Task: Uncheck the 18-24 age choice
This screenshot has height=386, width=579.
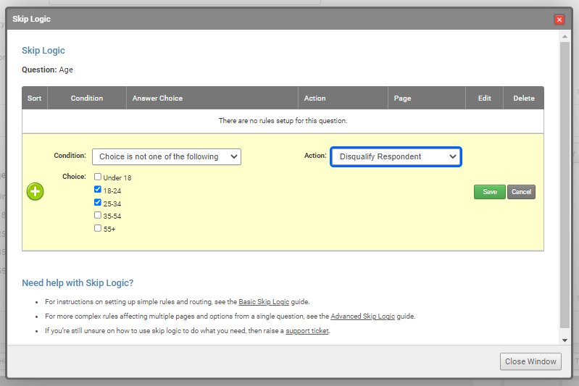Action: pos(98,190)
